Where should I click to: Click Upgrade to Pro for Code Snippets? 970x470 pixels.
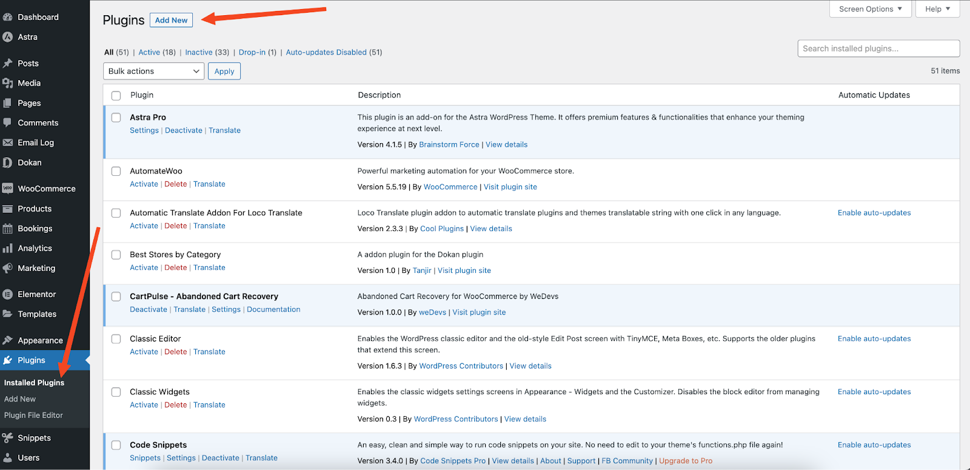click(686, 461)
